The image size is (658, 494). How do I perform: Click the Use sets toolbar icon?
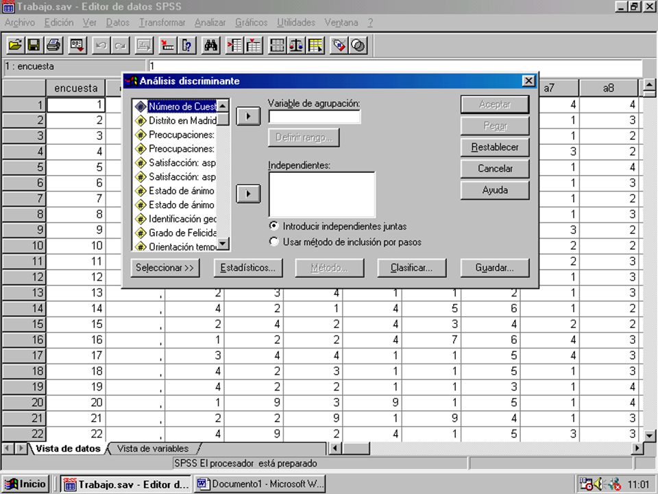358,45
